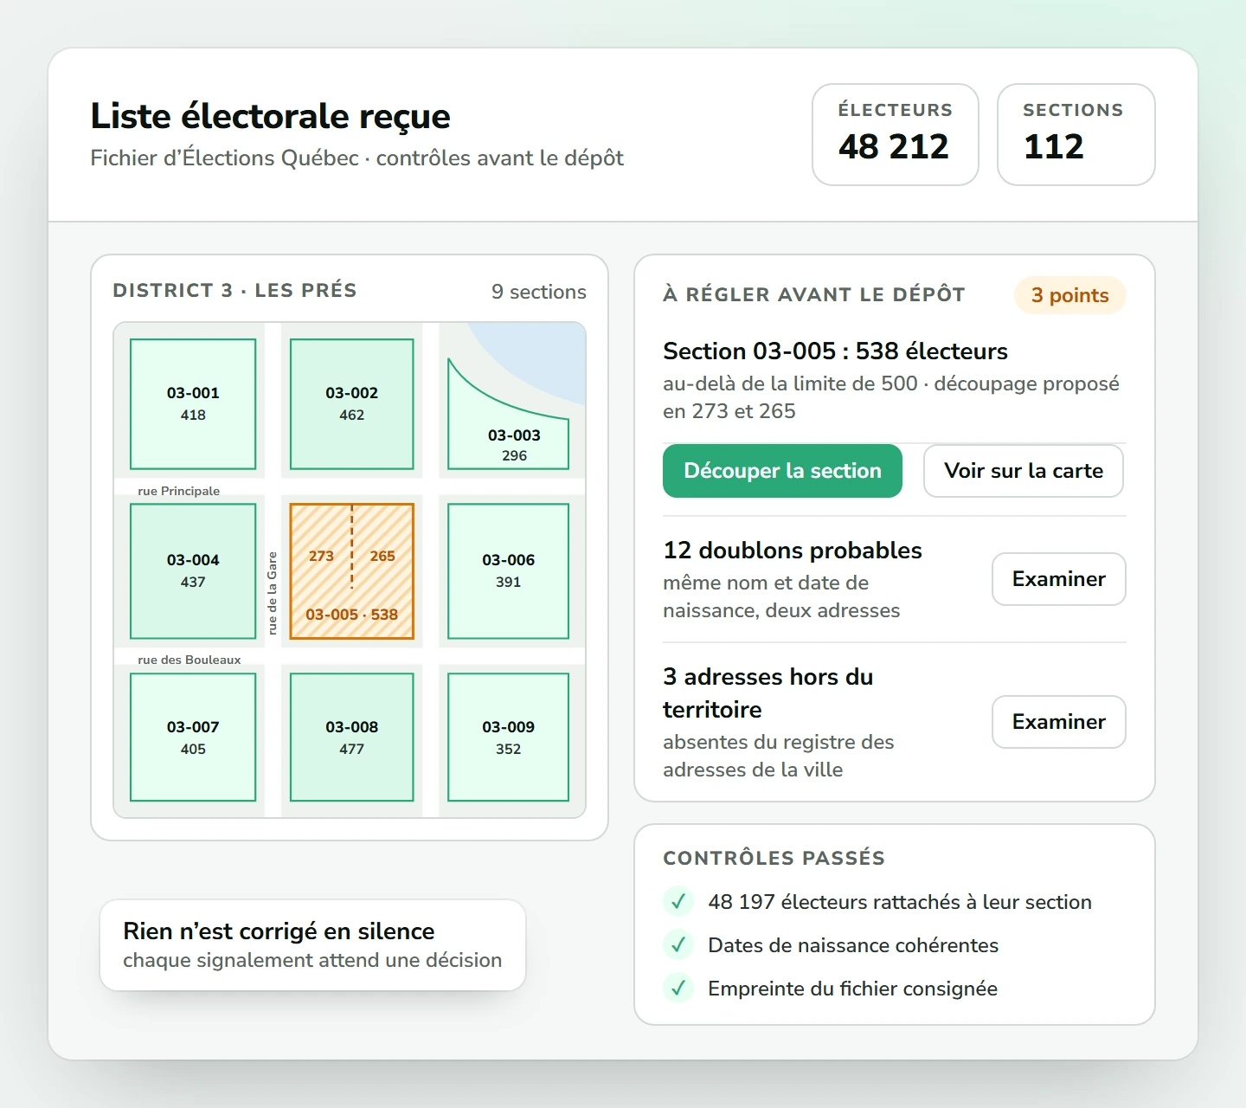The width and height of the screenshot is (1246, 1108).
Task: Select section 03-009 on the map
Action: 508,738
